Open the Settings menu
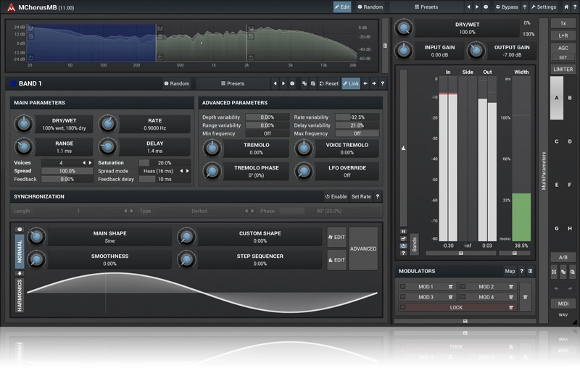Viewport: 580px width, 376px height. point(543,7)
